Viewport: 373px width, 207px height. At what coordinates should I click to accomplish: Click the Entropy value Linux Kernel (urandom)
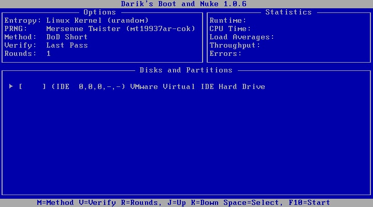click(97, 20)
